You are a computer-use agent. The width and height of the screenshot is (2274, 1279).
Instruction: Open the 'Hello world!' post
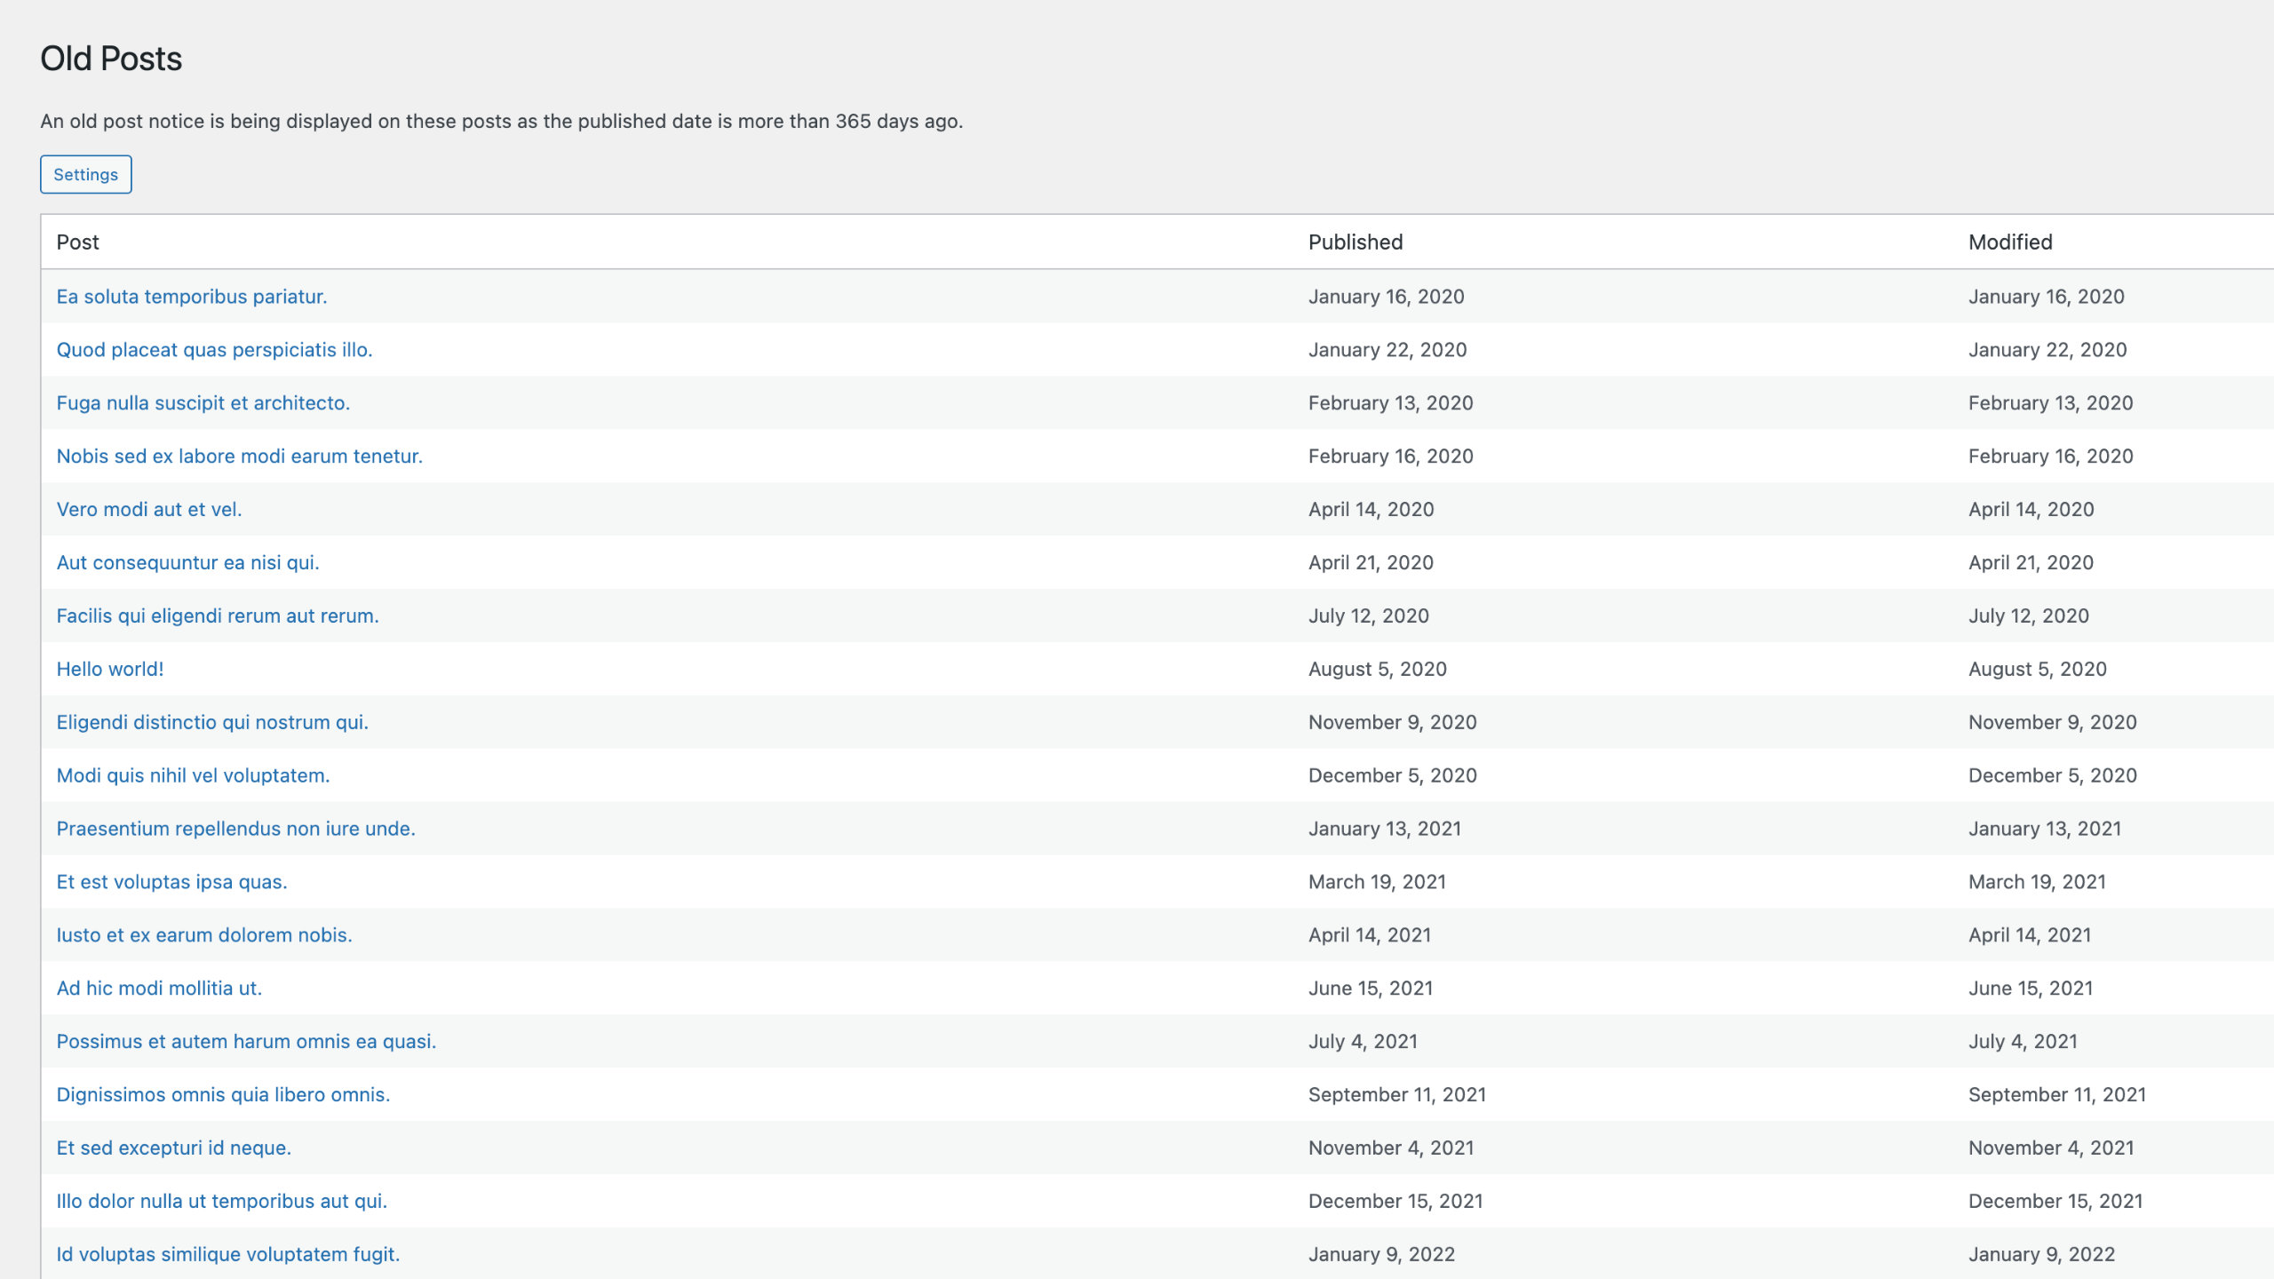tap(110, 670)
